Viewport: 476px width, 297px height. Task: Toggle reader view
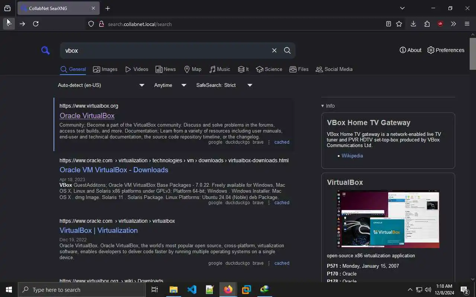point(388,24)
